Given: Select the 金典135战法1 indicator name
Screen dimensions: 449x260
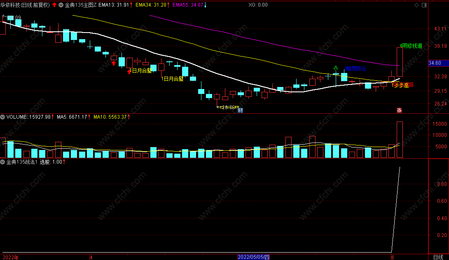Looking at the screenshot, I should (22, 162).
